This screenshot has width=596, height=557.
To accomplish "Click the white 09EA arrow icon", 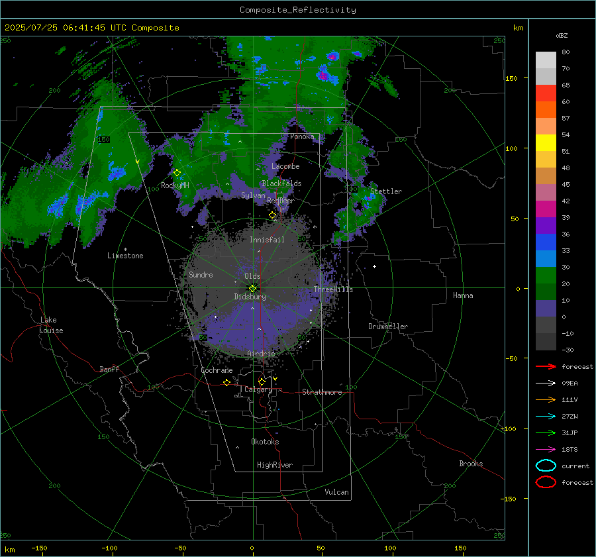I will click(546, 383).
